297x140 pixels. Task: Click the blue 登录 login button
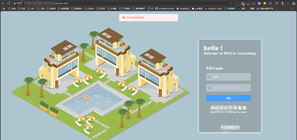tap(228, 98)
